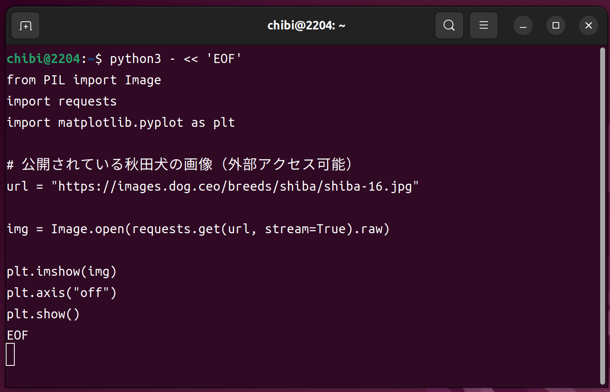Close the terminal window
The height and width of the screenshot is (392, 610).
pos(588,26)
